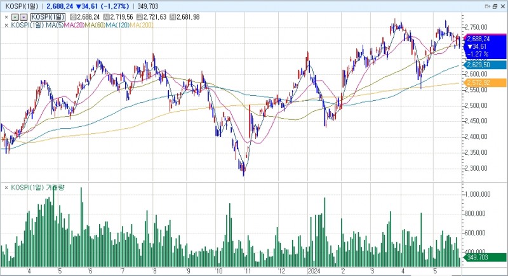Screen dimensions: 508x276
Task: Open the green dropdown arrow beside KOSPI(1일)
Action: 15,17
